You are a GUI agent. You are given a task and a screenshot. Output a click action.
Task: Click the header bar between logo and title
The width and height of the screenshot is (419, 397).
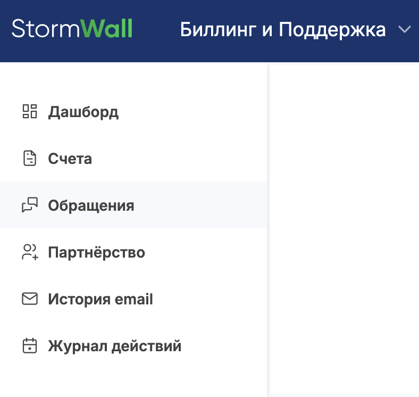[156, 30]
